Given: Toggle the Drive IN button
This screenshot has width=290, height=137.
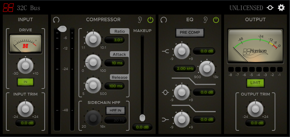Looking at the screenshot, I should click(25, 82).
